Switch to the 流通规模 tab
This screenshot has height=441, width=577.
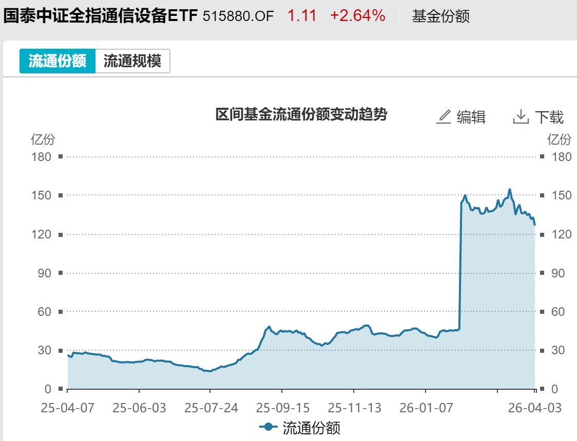click(133, 61)
